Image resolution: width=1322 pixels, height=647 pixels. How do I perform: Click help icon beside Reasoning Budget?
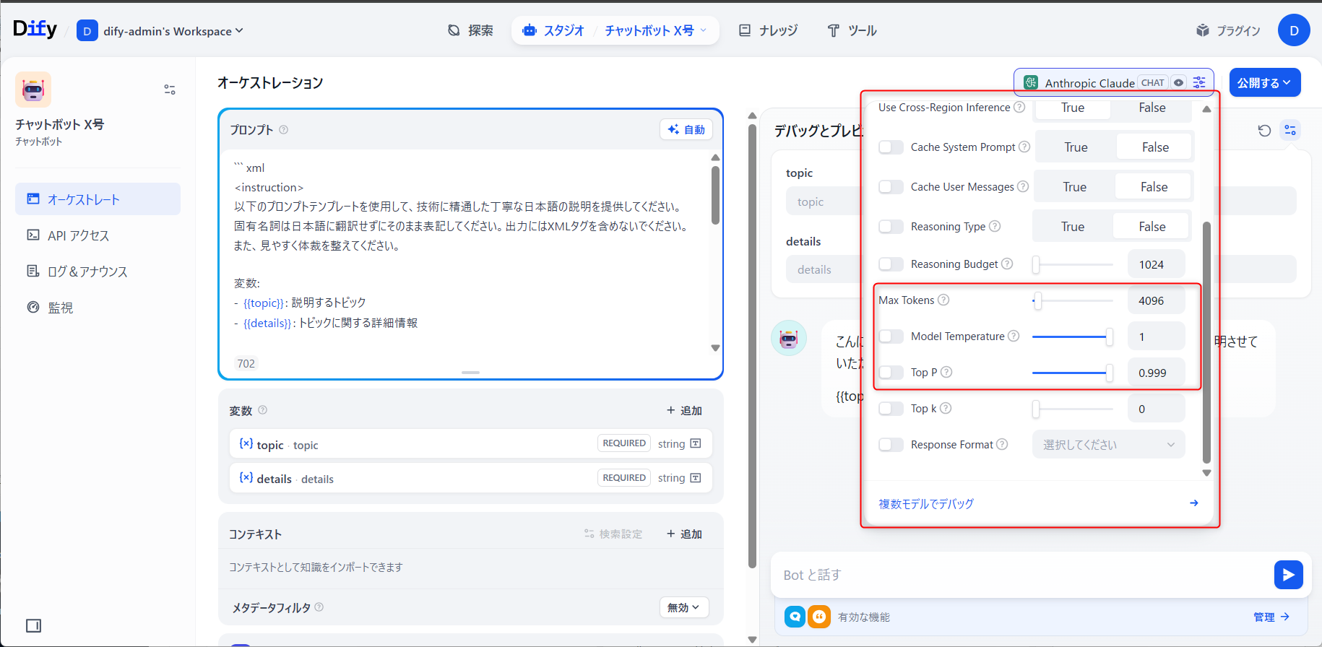point(1007,264)
